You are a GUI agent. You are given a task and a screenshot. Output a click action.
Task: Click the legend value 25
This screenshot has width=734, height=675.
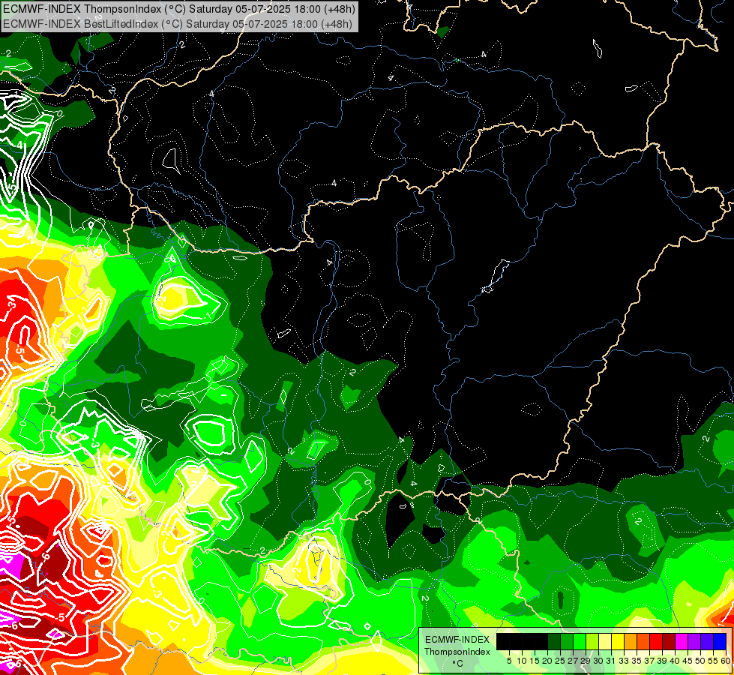560,661
